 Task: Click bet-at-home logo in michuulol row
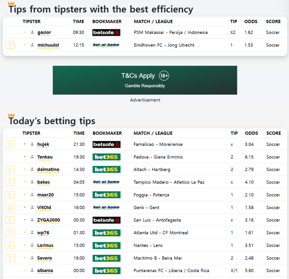point(106,45)
